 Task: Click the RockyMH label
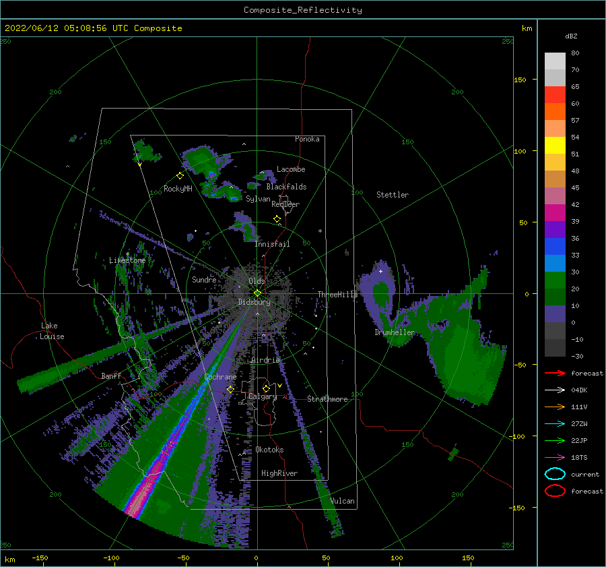(x=178, y=189)
